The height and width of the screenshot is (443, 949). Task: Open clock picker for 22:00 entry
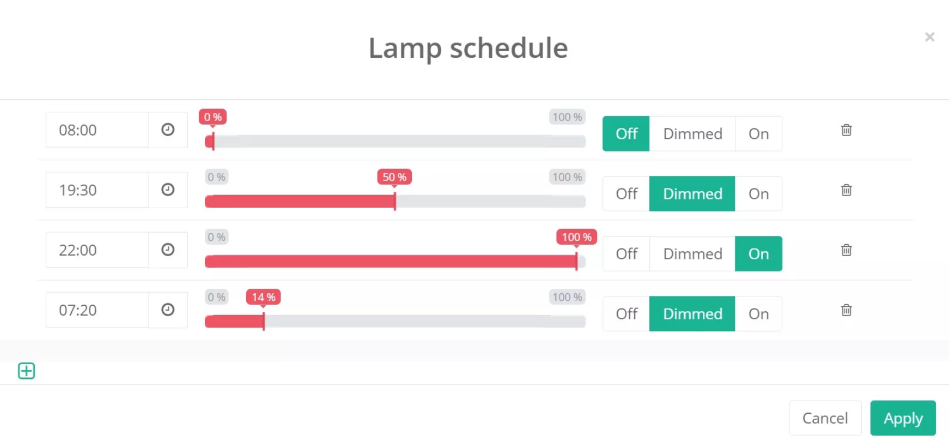[168, 250]
